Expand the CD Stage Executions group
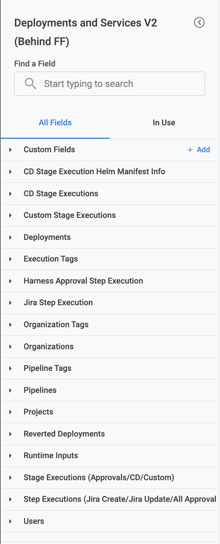Image resolution: width=220 pixels, height=544 pixels. (110, 194)
